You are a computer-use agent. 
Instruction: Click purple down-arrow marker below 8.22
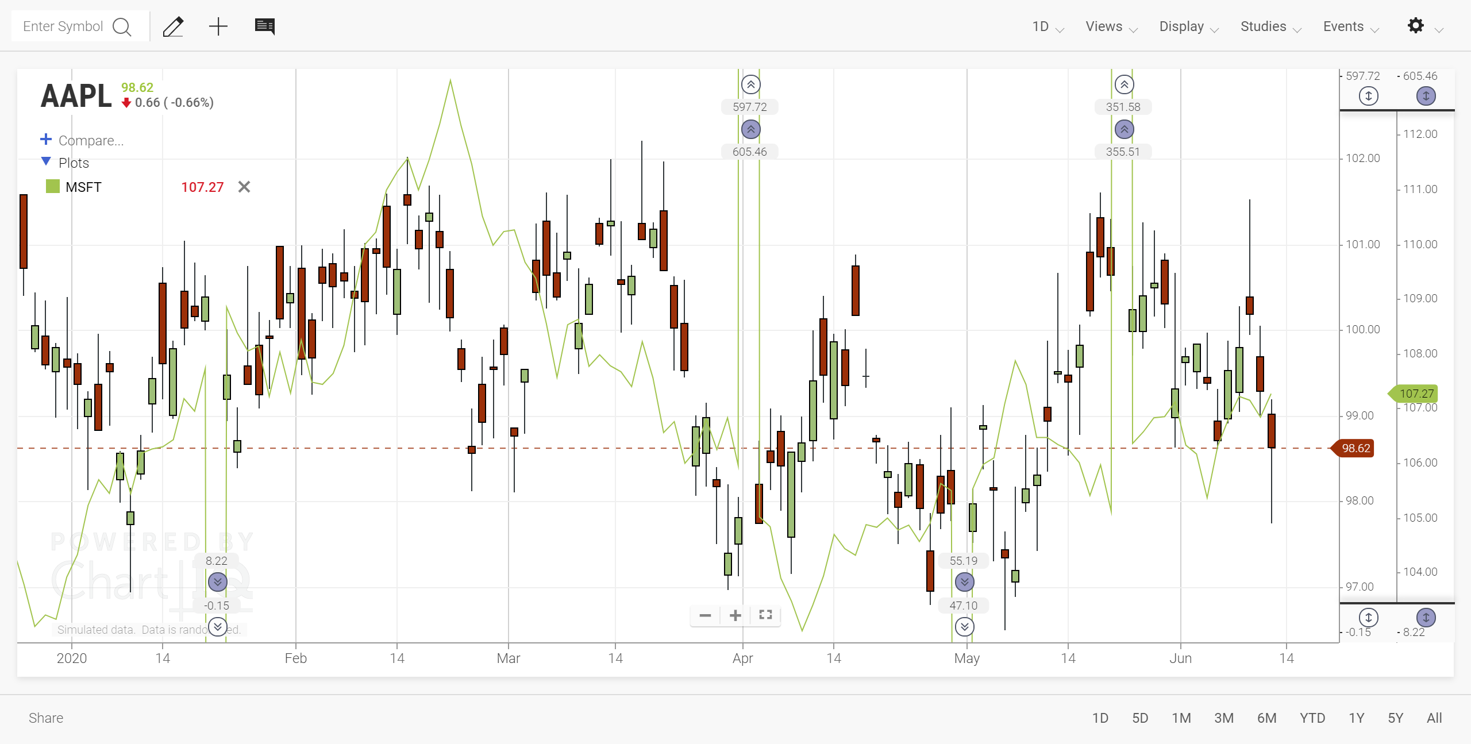[x=218, y=582]
